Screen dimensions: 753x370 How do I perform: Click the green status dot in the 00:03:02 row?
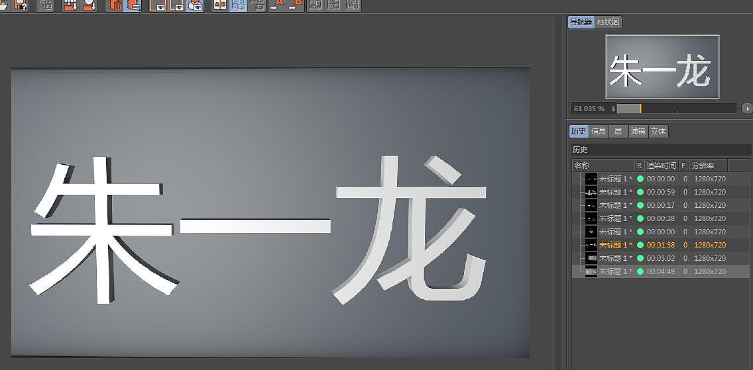[x=640, y=258]
